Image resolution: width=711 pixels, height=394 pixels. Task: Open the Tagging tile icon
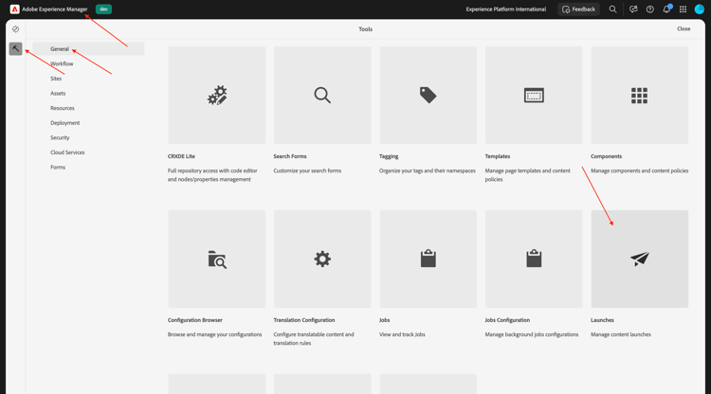click(428, 95)
